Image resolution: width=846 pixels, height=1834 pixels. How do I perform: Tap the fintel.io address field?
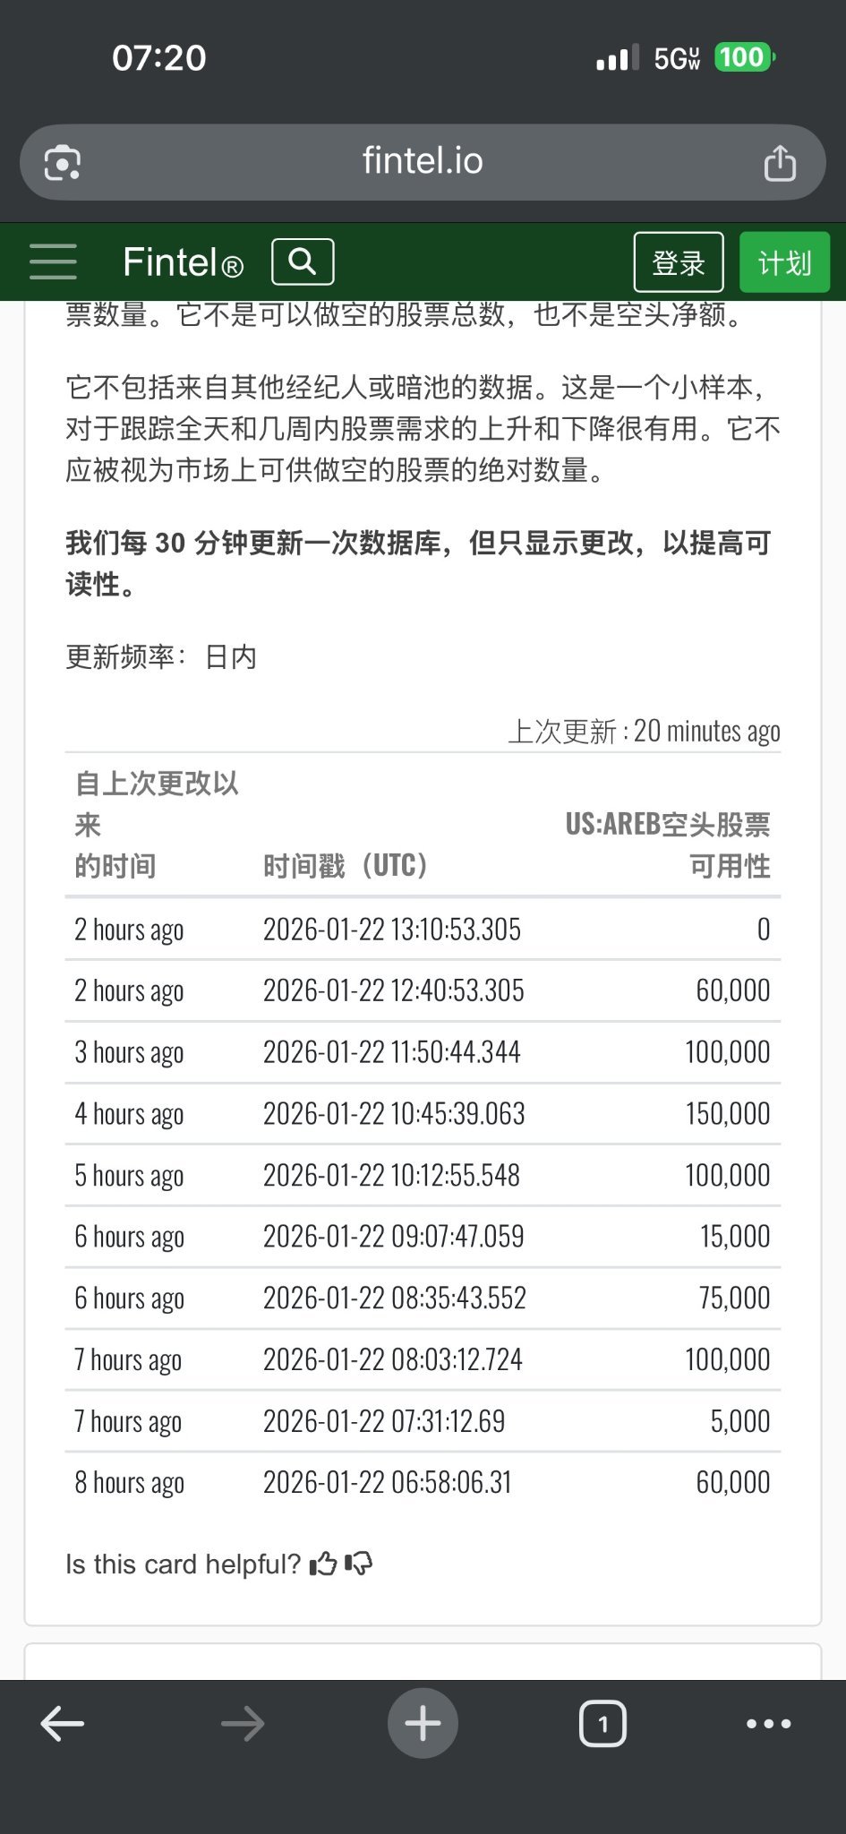pyautogui.click(x=423, y=162)
